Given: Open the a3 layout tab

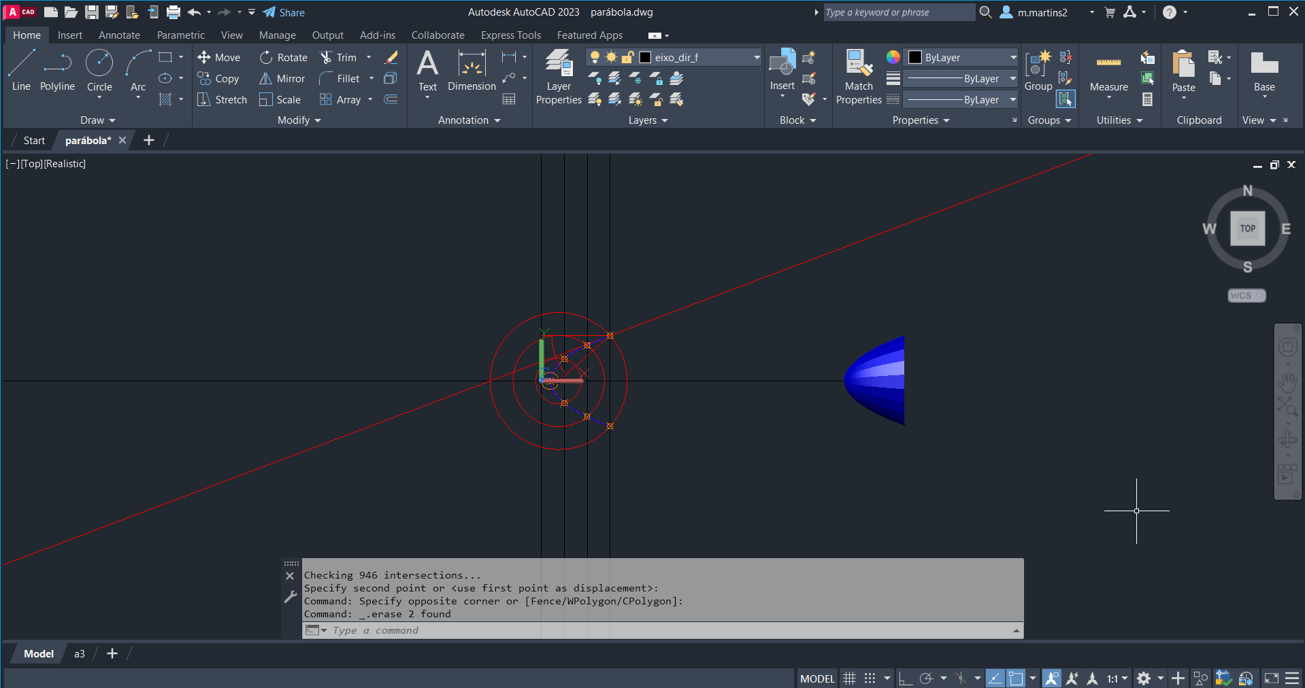Looking at the screenshot, I should click(x=80, y=654).
